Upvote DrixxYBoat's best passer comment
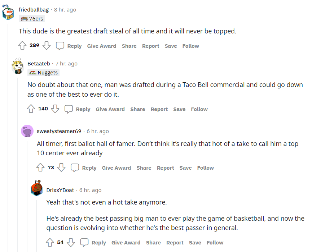 pyautogui.click(x=50, y=243)
